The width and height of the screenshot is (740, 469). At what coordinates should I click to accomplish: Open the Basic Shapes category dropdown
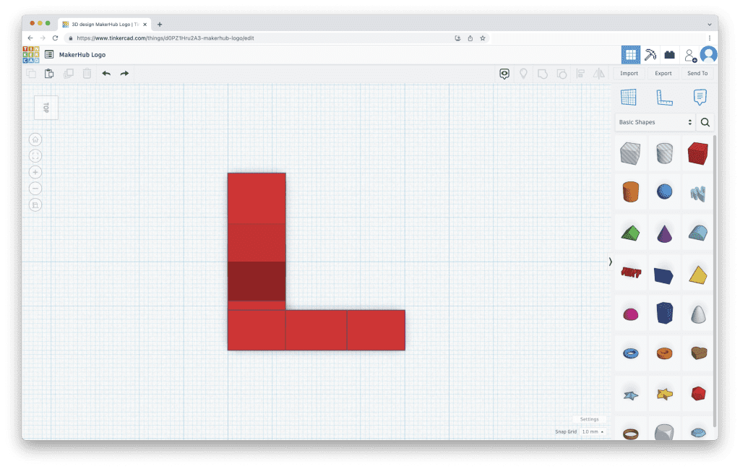pos(655,122)
